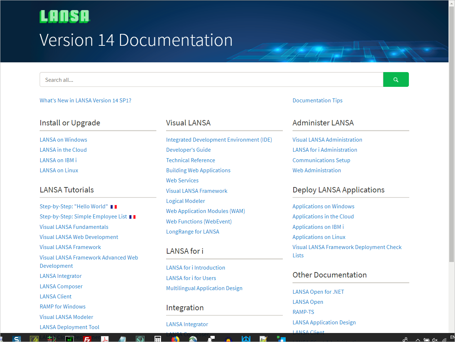This screenshot has height=342, width=455.
Task: Open Visual LANSA Web Development tutorial
Action: 79,237
